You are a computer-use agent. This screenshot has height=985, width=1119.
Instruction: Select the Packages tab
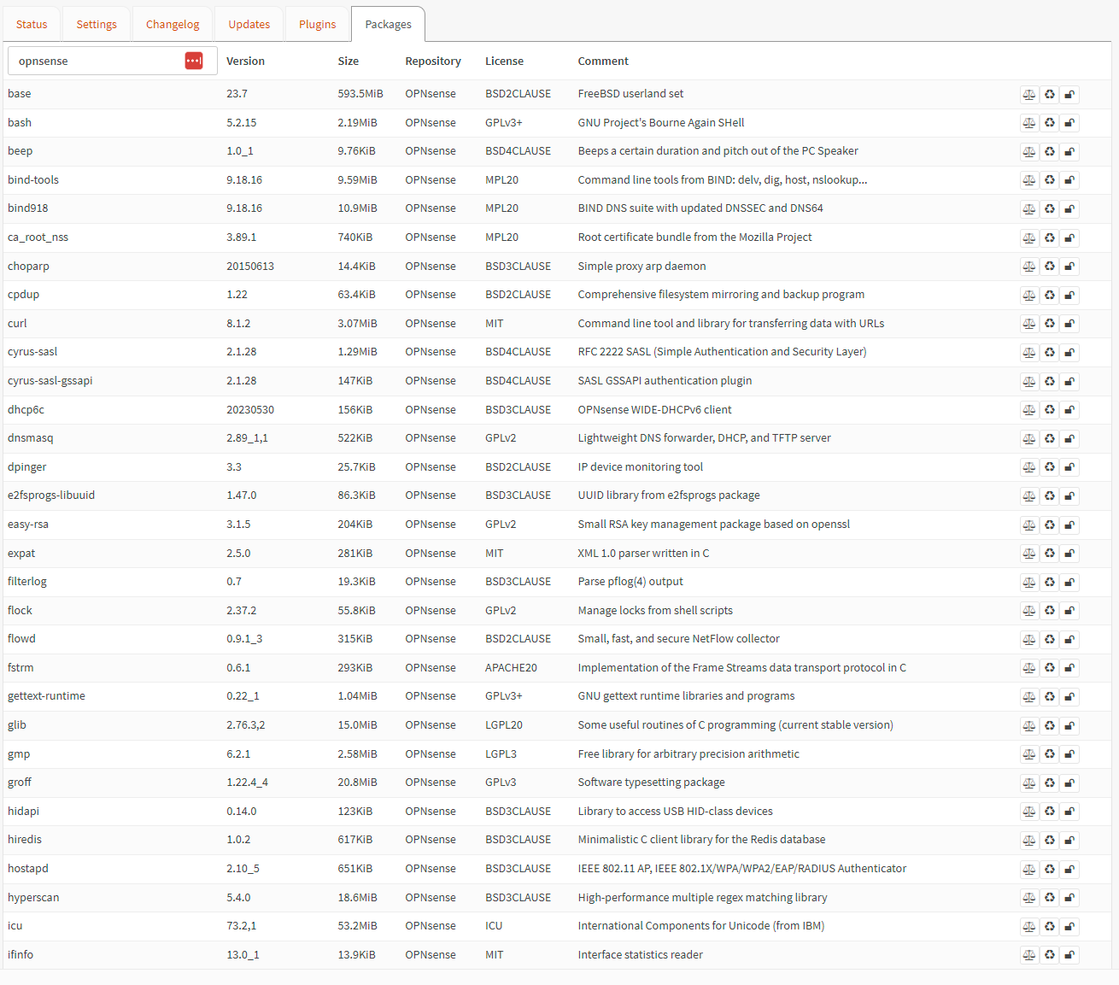(388, 24)
